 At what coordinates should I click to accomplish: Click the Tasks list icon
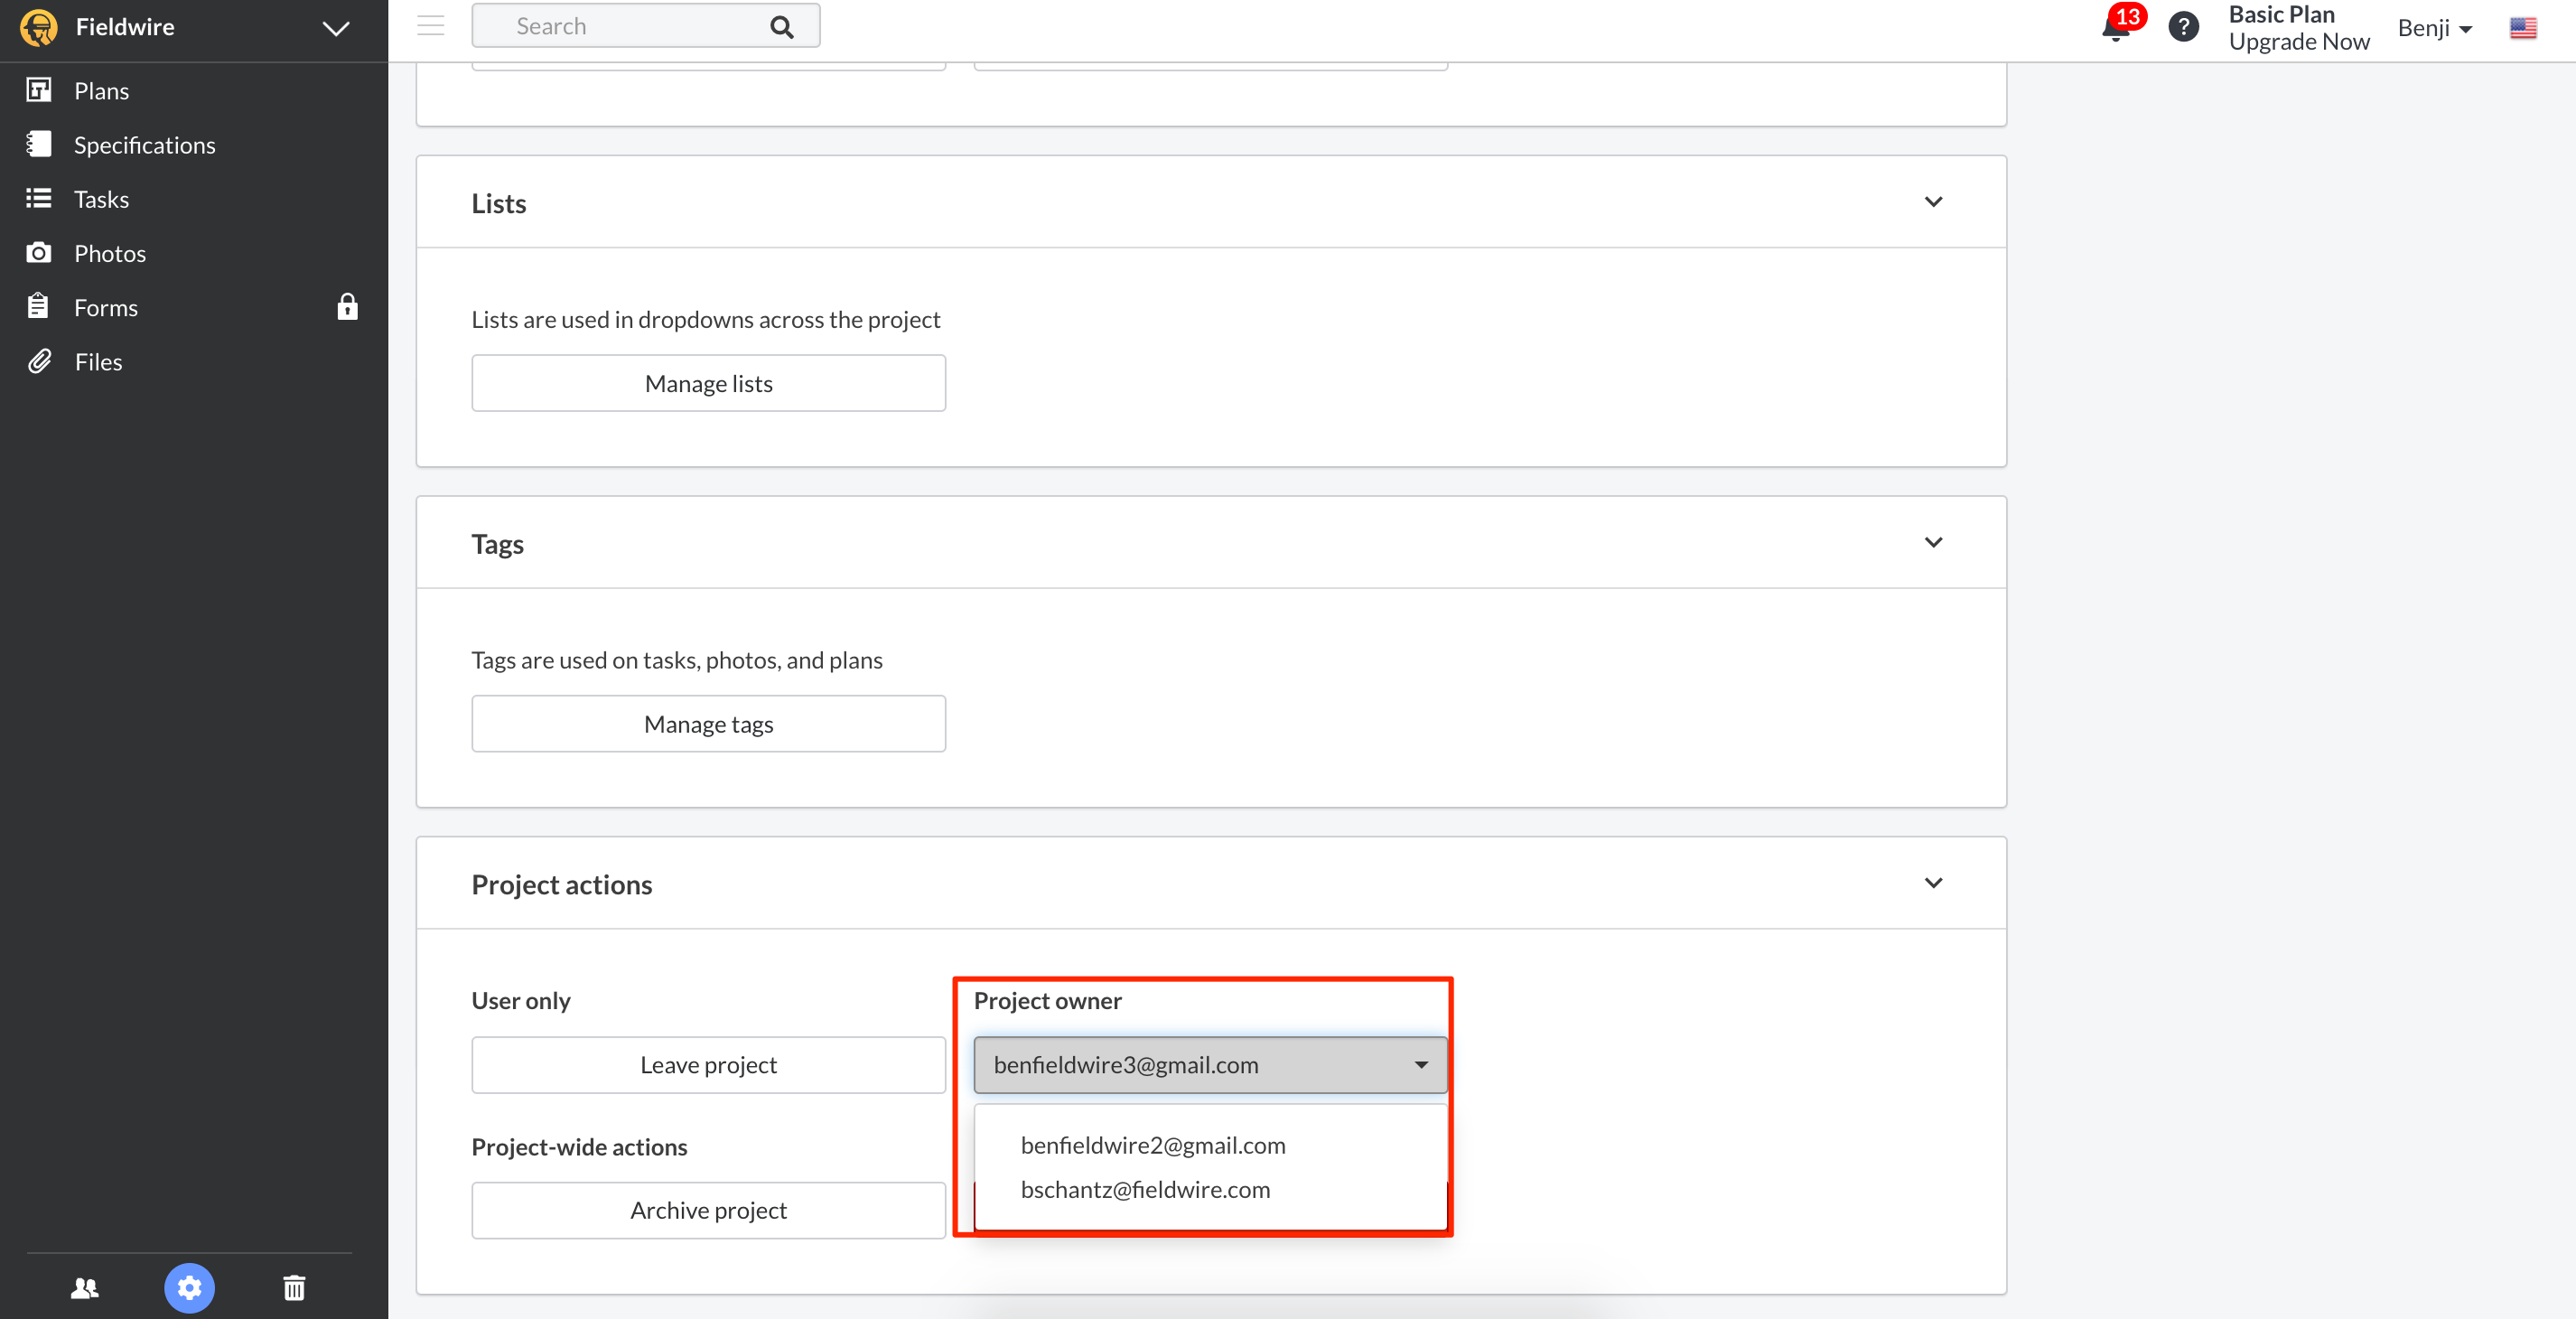(39, 198)
